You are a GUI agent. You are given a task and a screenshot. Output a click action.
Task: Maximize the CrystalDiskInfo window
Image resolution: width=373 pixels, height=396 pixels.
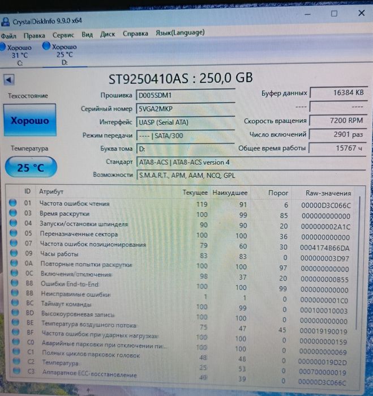pos(334,14)
